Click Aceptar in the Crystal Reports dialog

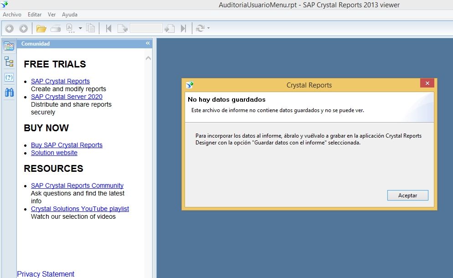[407, 196]
